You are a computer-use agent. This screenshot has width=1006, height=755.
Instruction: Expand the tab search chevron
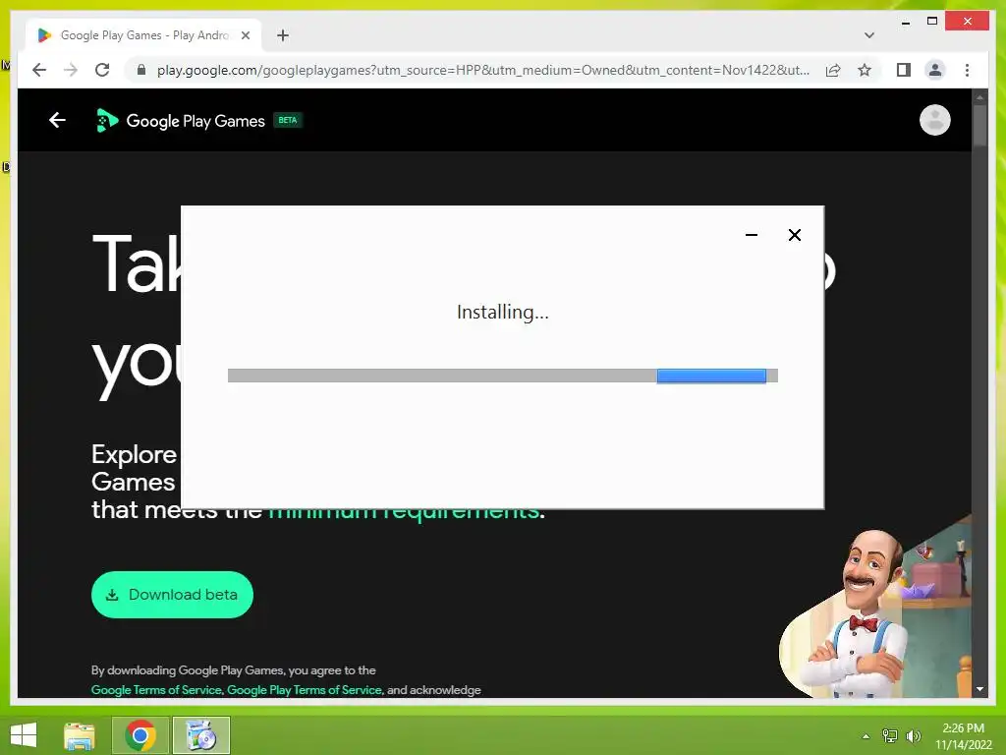(869, 35)
